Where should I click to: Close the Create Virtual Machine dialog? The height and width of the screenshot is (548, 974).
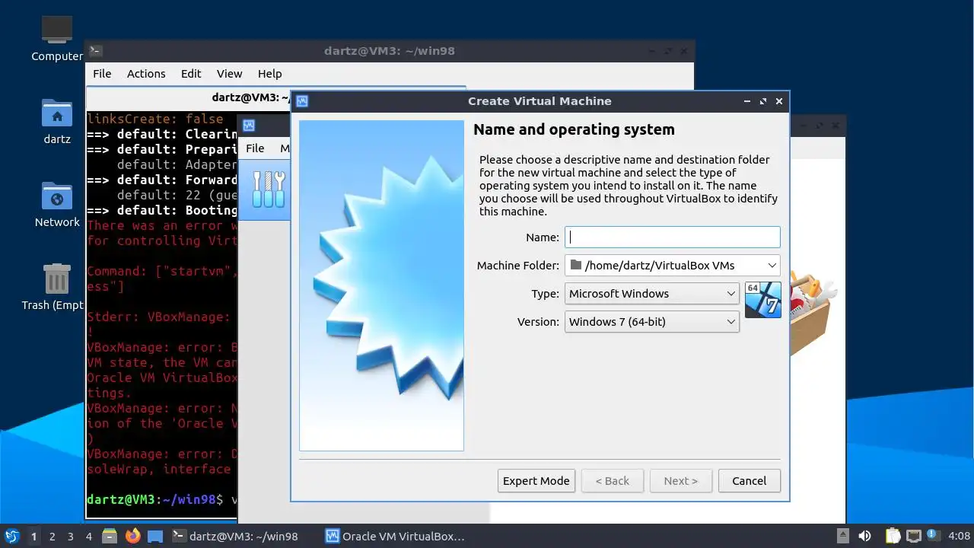coord(779,101)
